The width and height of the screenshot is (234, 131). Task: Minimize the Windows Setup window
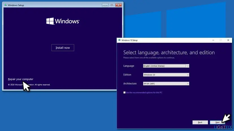[105, 5]
